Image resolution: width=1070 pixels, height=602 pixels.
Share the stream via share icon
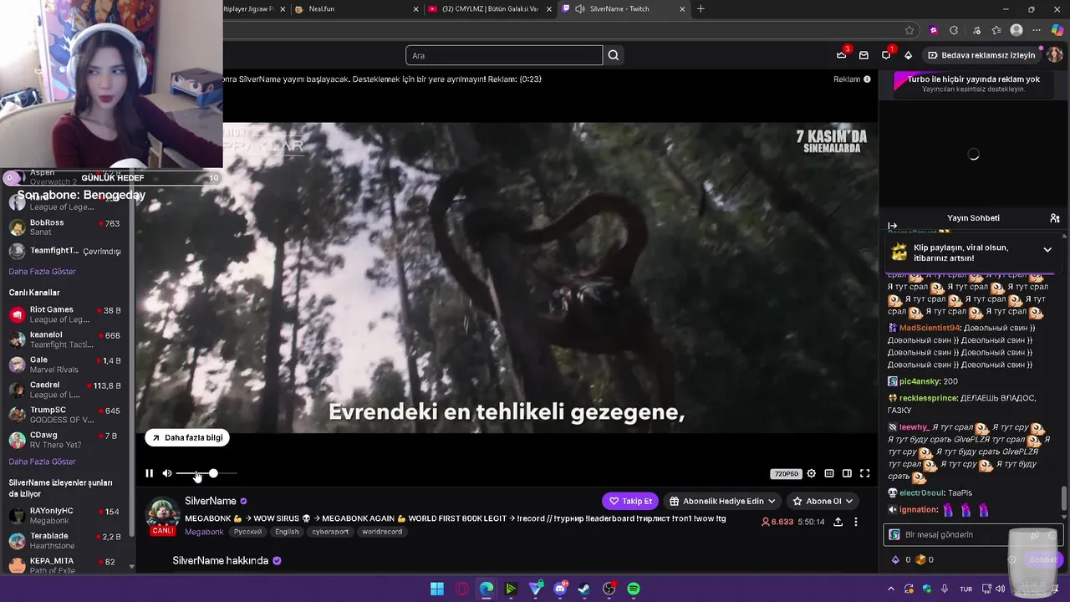838,522
